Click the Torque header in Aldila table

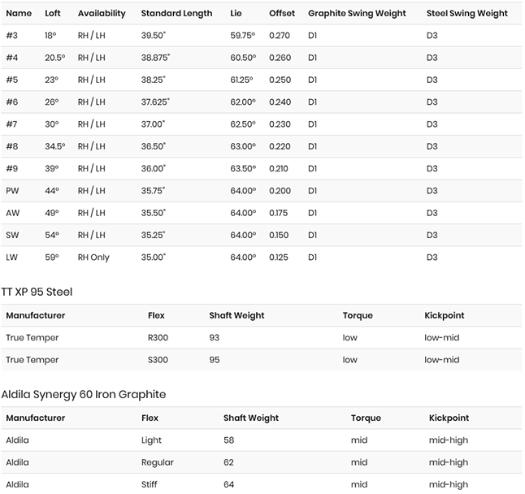pos(366,418)
